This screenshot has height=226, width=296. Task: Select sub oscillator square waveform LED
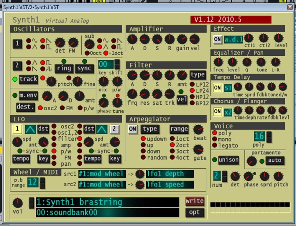click(114, 47)
